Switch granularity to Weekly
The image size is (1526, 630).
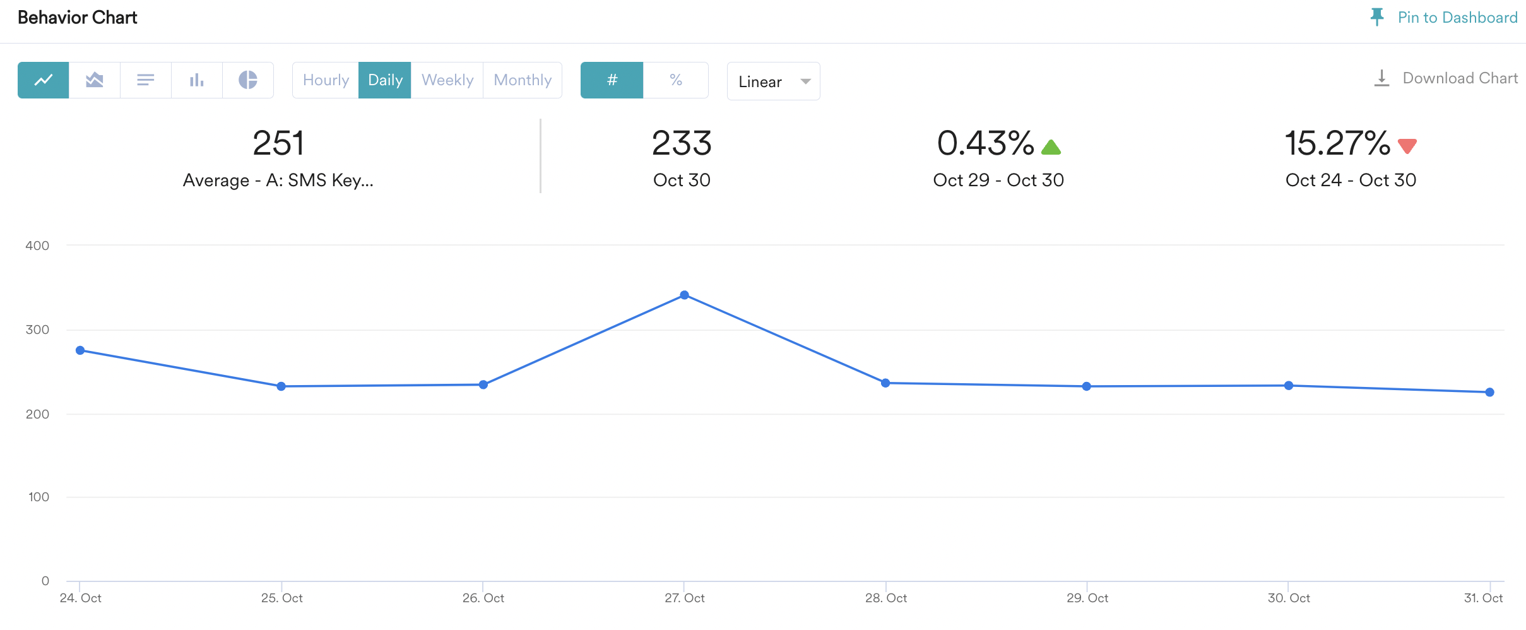(x=447, y=80)
